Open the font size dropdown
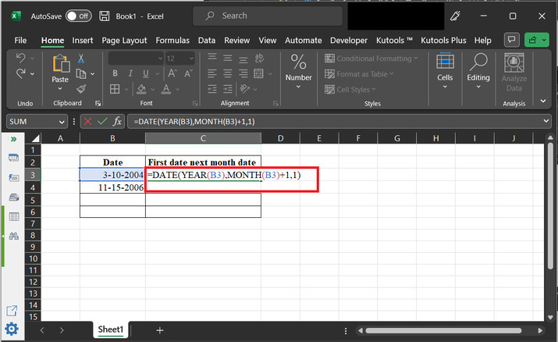 pyautogui.click(x=193, y=59)
